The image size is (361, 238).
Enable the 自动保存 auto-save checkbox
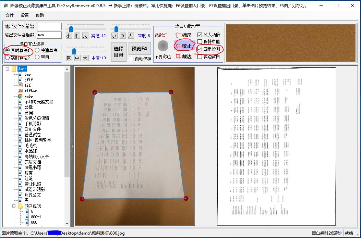click(x=131, y=59)
